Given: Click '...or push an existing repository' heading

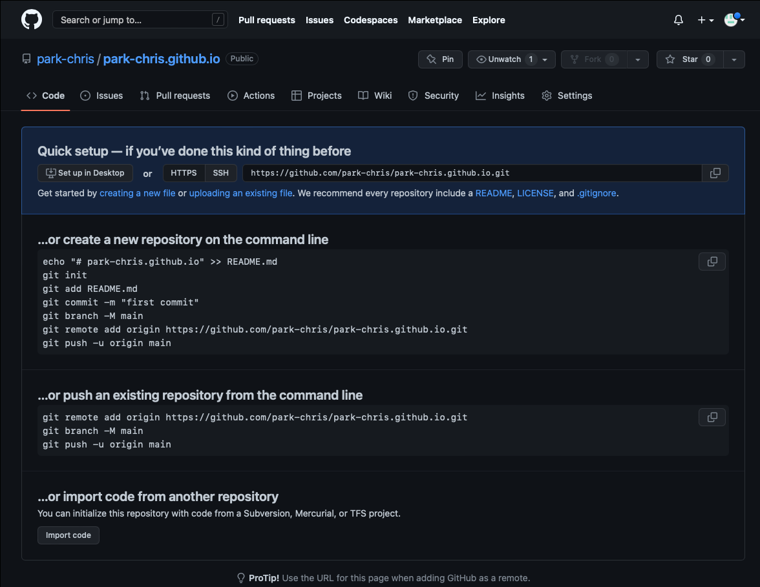Looking at the screenshot, I should tap(200, 395).
